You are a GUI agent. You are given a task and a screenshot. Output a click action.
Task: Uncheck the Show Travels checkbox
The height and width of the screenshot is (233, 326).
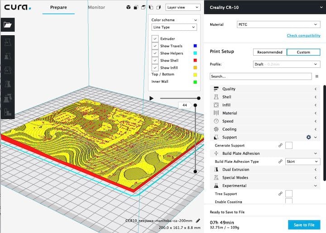[155, 46]
